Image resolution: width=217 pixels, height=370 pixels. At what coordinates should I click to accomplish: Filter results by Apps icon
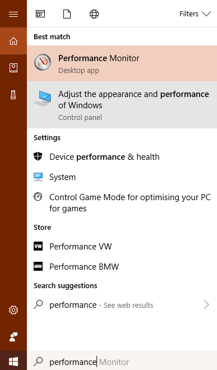point(40,14)
